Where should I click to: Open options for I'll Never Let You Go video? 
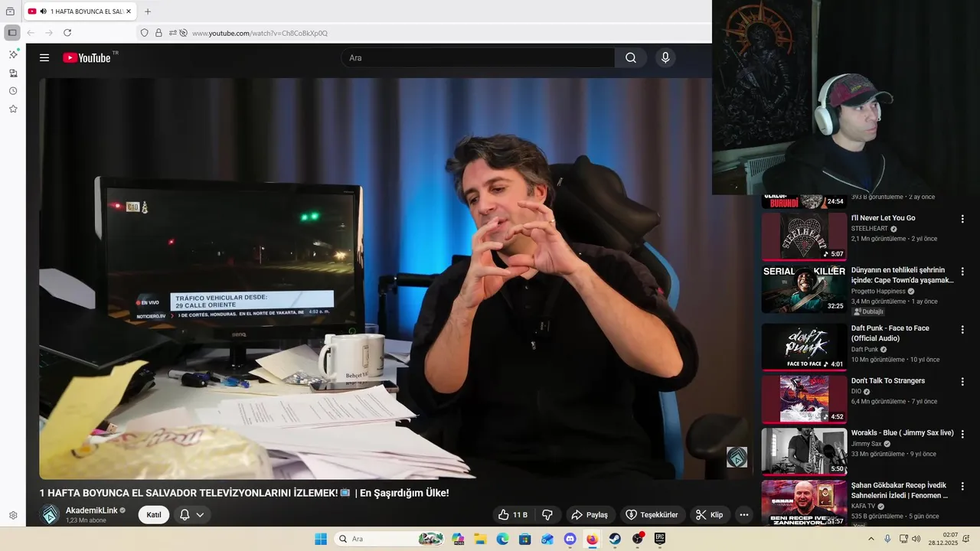(x=962, y=219)
